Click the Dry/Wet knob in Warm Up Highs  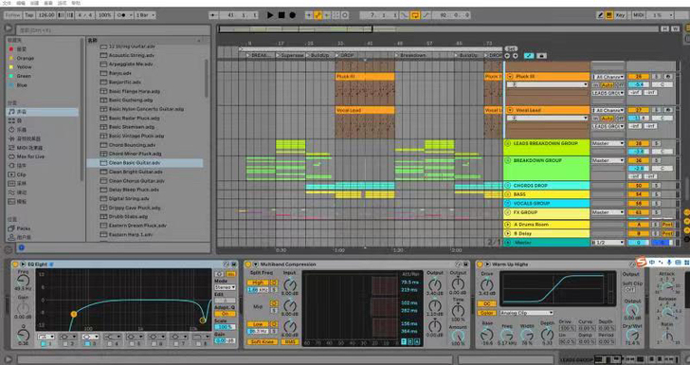pos(632,336)
